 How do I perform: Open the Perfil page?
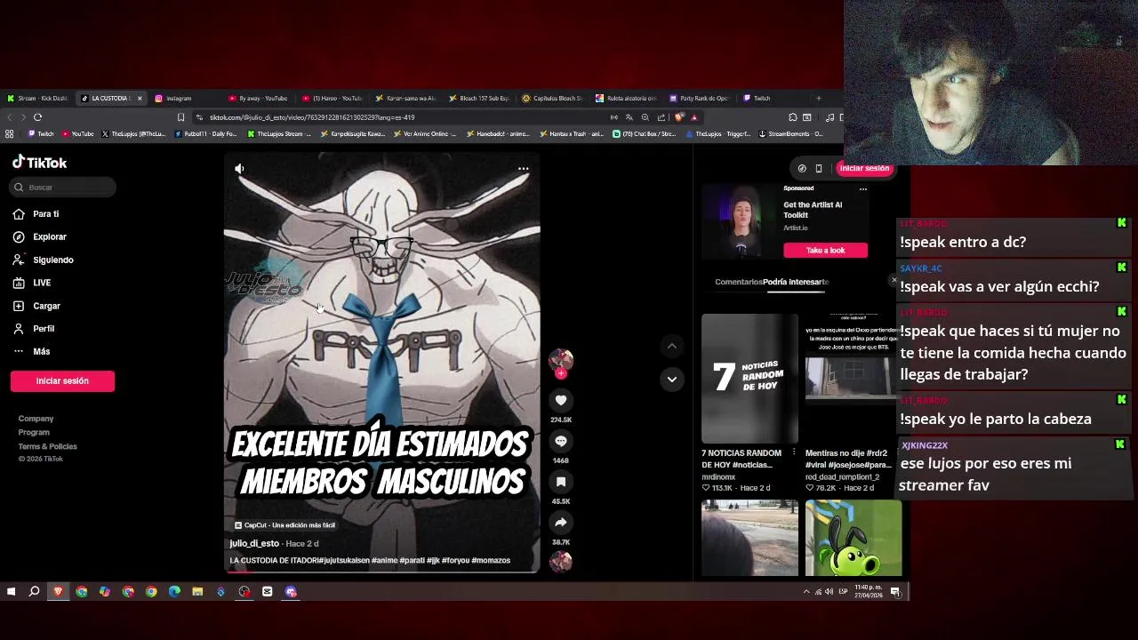34,329
